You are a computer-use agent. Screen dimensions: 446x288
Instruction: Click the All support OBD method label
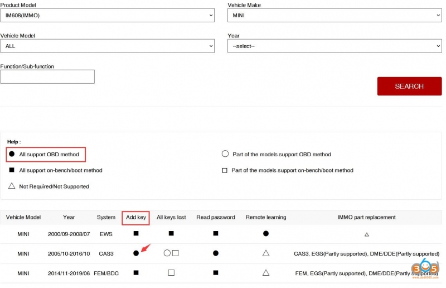coord(49,155)
